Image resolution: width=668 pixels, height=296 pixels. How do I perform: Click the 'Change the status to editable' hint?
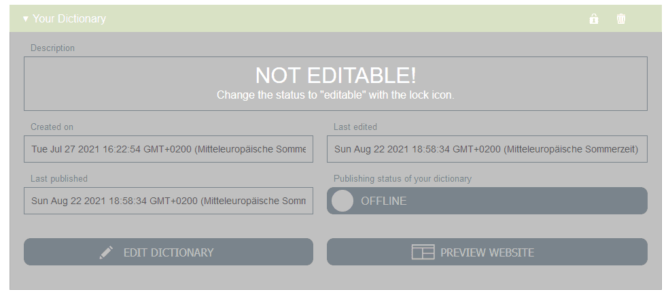click(x=336, y=95)
